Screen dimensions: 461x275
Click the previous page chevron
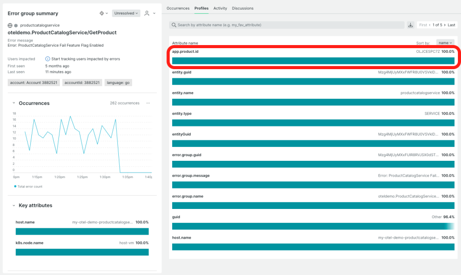tap(430, 25)
